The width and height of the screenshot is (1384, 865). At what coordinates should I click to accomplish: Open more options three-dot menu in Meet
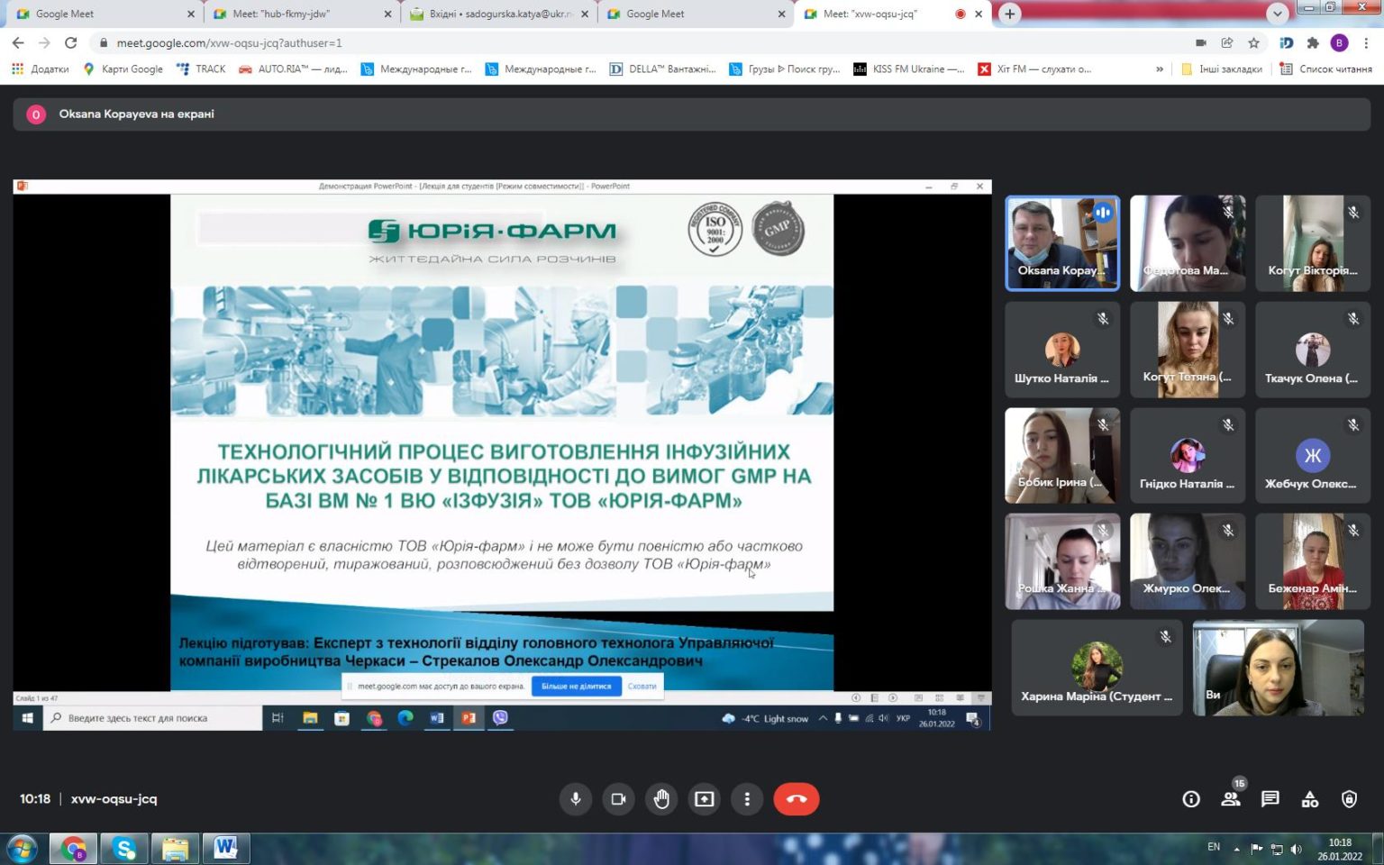pyautogui.click(x=747, y=798)
